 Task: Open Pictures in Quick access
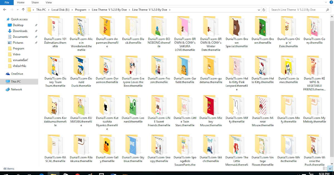tap(18, 42)
